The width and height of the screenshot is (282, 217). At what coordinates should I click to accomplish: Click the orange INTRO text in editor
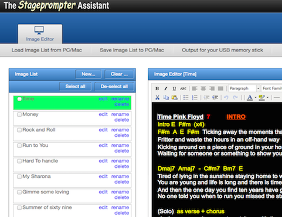click(x=236, y=117)
